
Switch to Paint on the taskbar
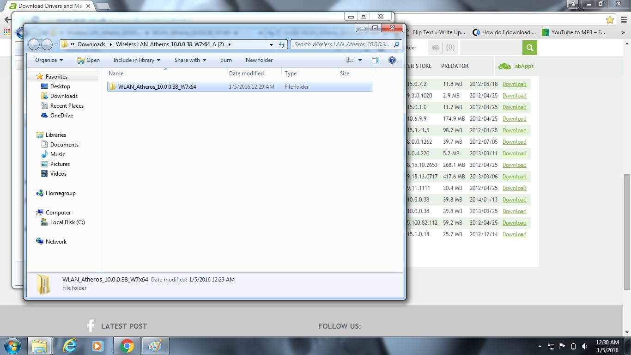click(x=155, y=346)
